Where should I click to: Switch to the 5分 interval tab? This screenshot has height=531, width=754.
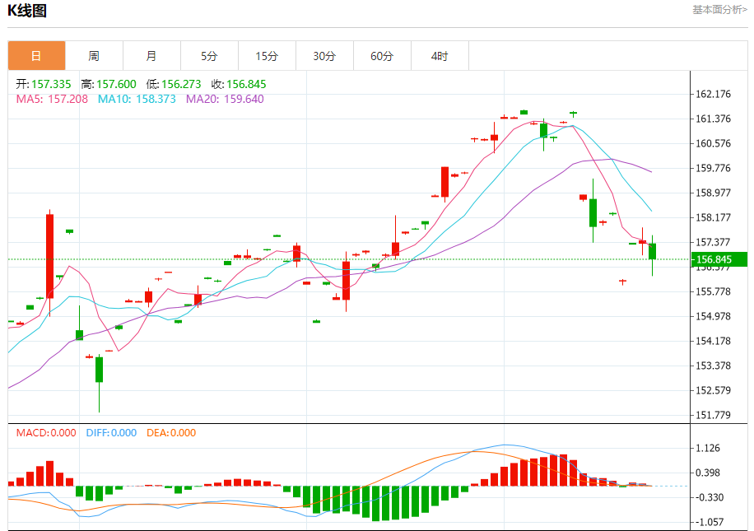tap(209, 56)
